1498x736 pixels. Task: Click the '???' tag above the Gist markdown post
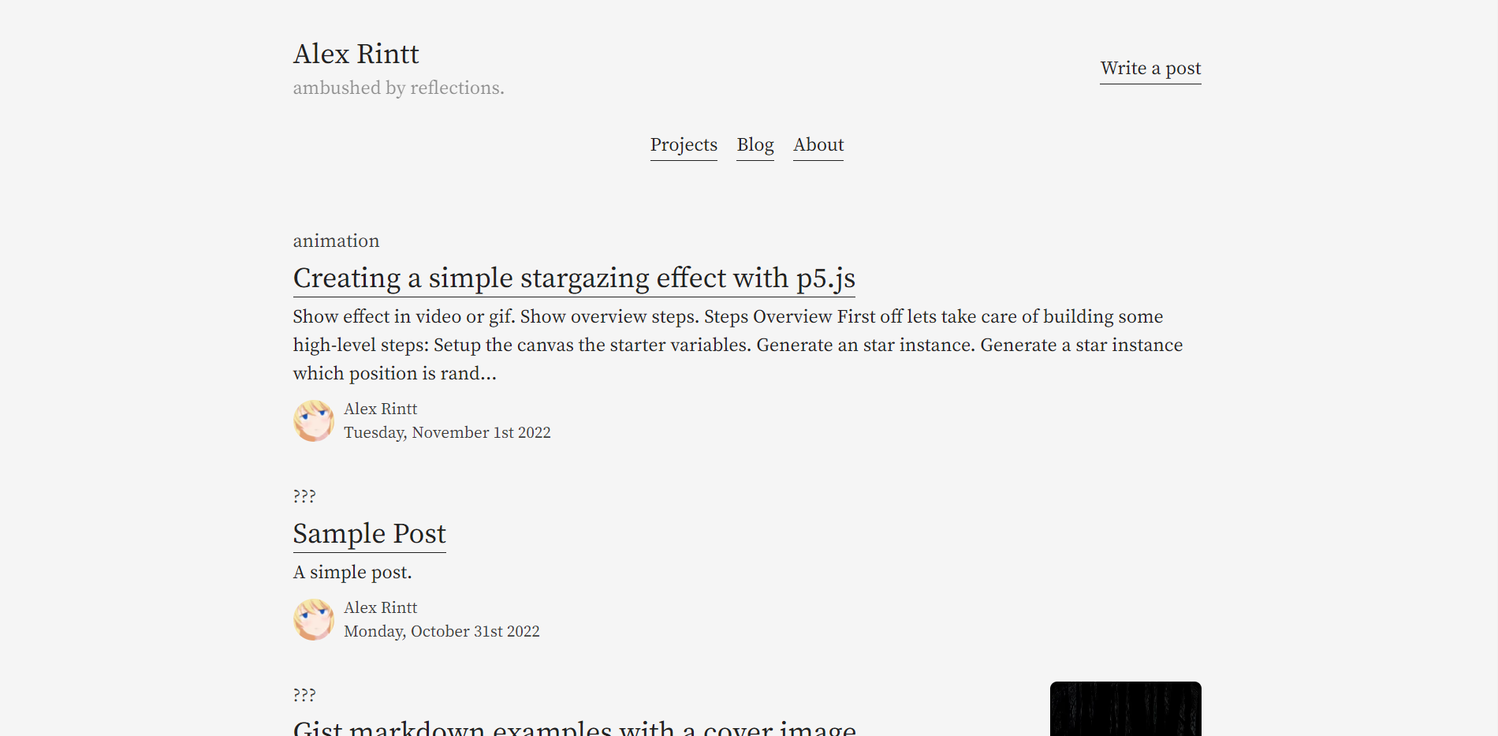[304, 694]
